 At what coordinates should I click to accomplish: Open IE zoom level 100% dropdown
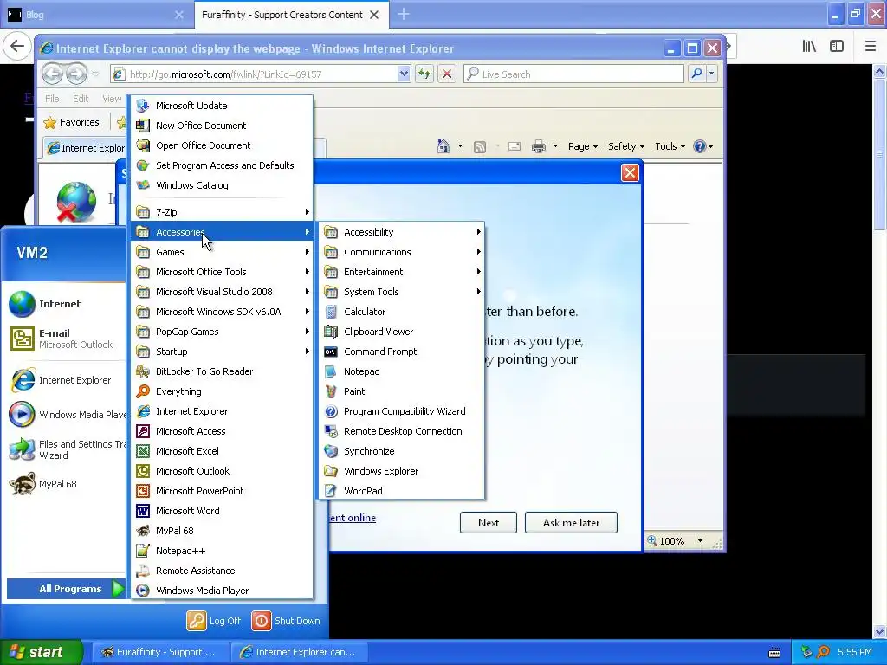pyautogui.click(x=700, y=541)
